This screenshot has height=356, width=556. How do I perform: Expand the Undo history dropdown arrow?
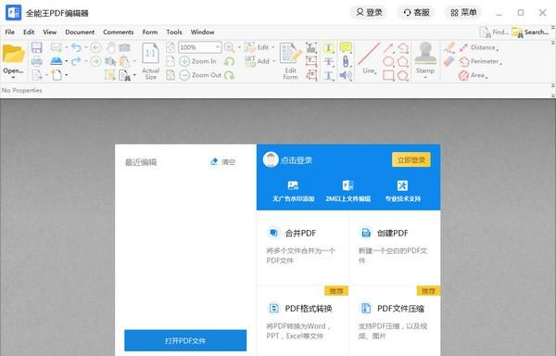point(85,47)
